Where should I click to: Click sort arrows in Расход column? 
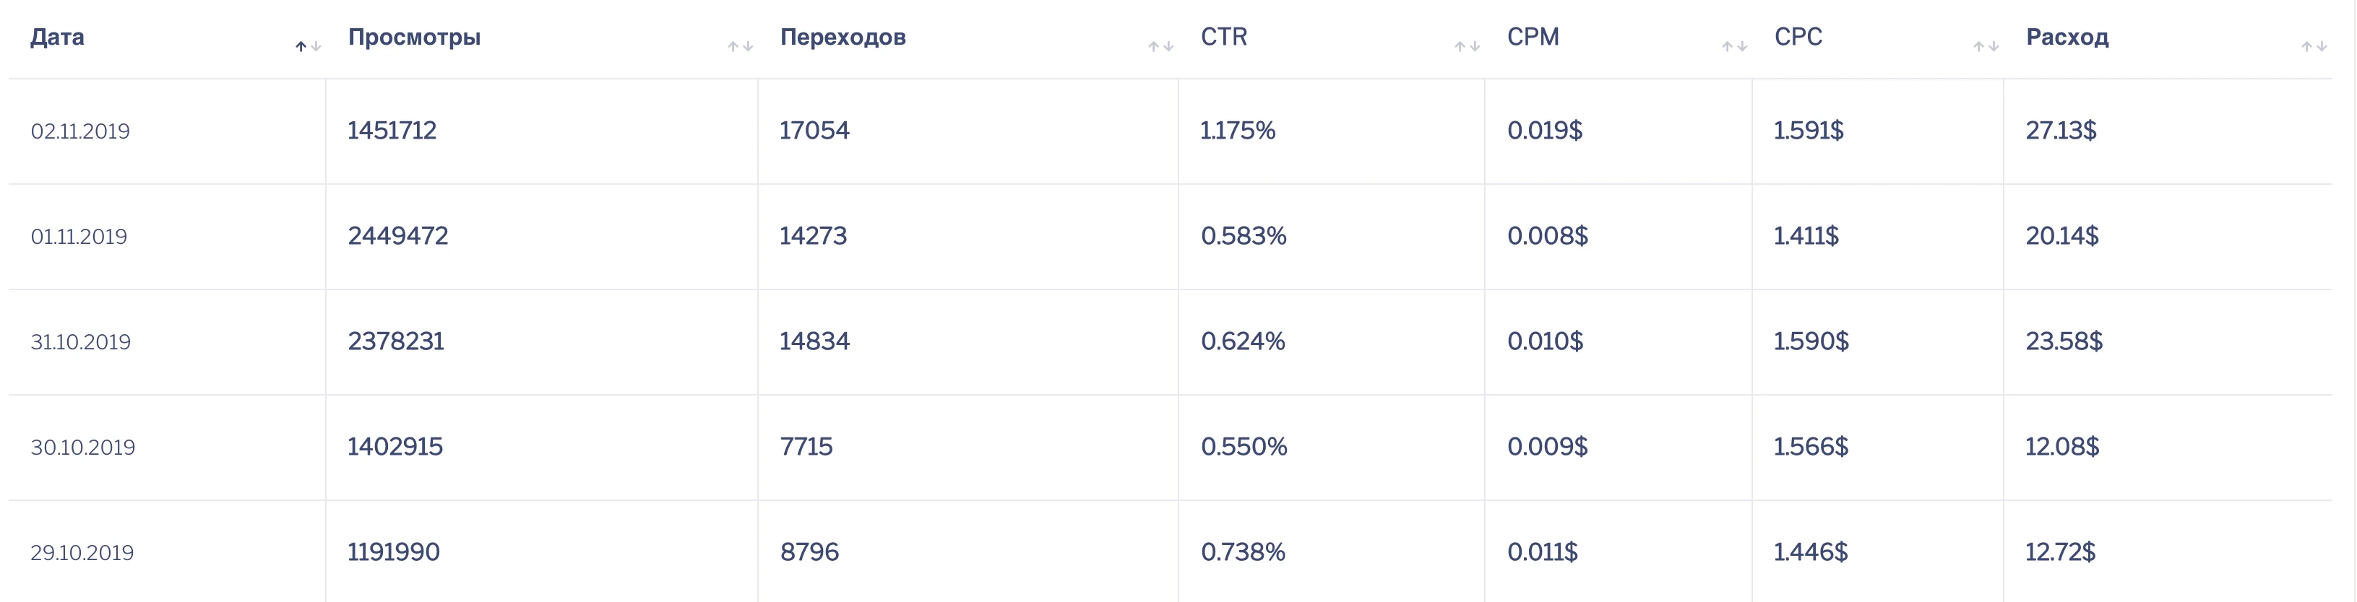(2315, 47)
